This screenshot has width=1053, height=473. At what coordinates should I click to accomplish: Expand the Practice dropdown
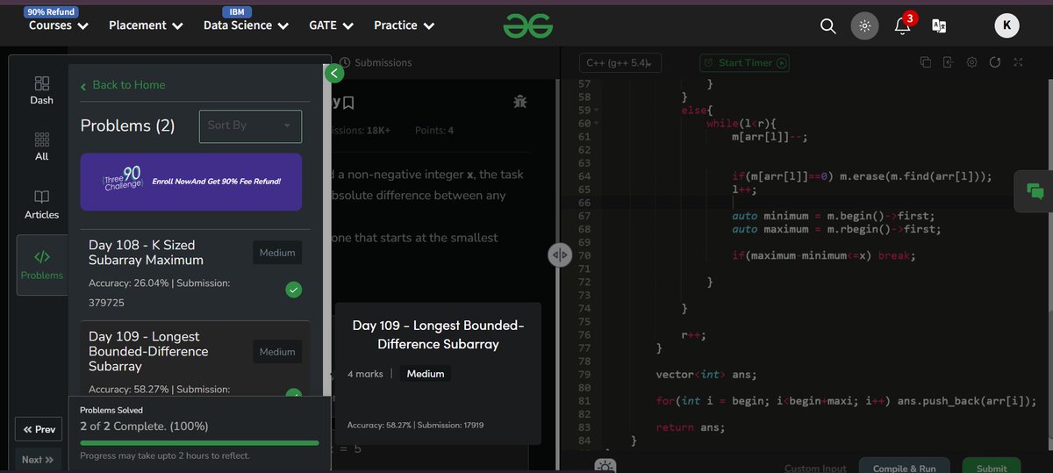coord(405,25)
